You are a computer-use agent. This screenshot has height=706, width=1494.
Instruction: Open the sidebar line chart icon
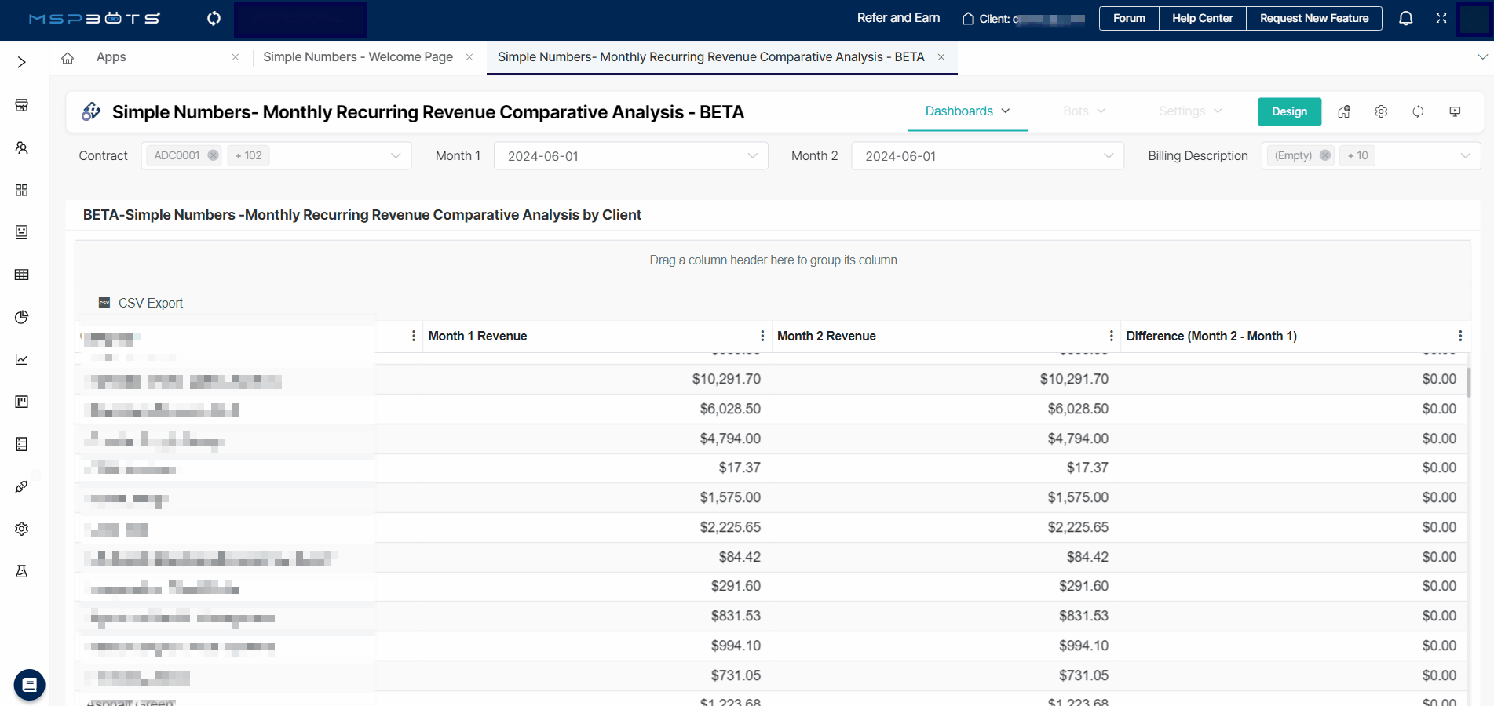(22, 359)
